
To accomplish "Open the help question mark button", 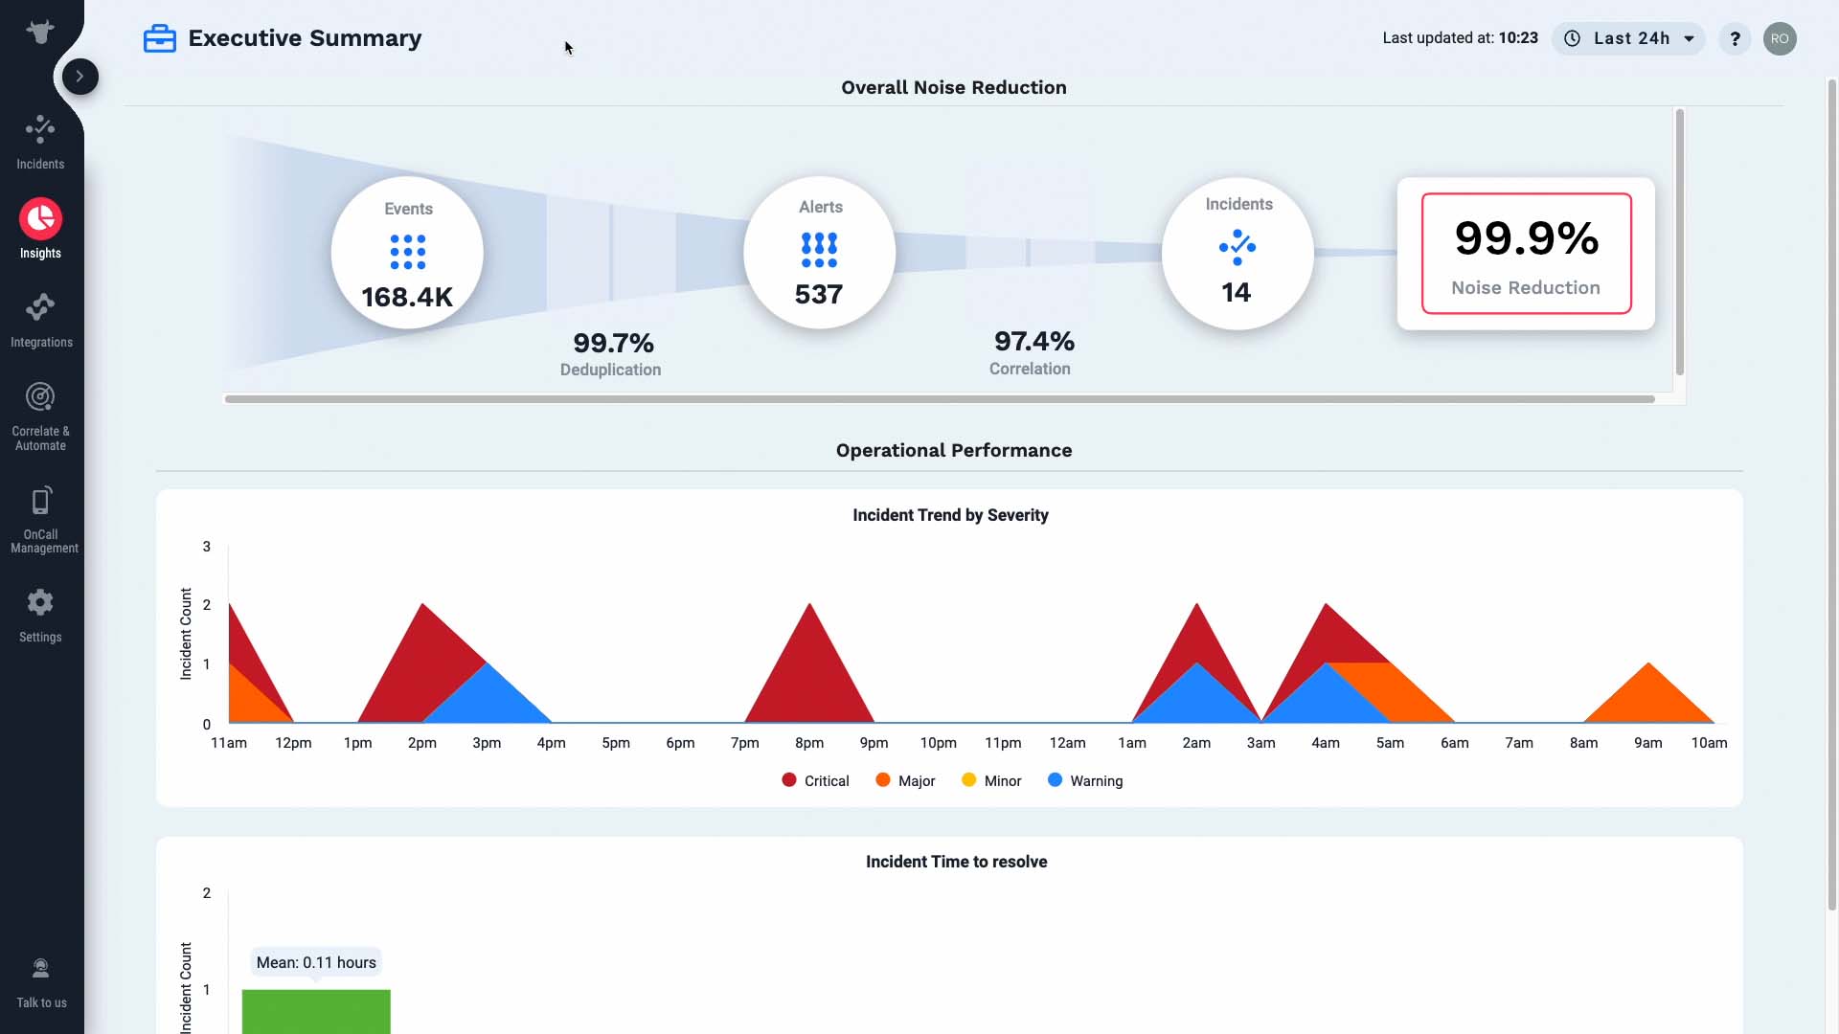I will [x=1735, y=38].
